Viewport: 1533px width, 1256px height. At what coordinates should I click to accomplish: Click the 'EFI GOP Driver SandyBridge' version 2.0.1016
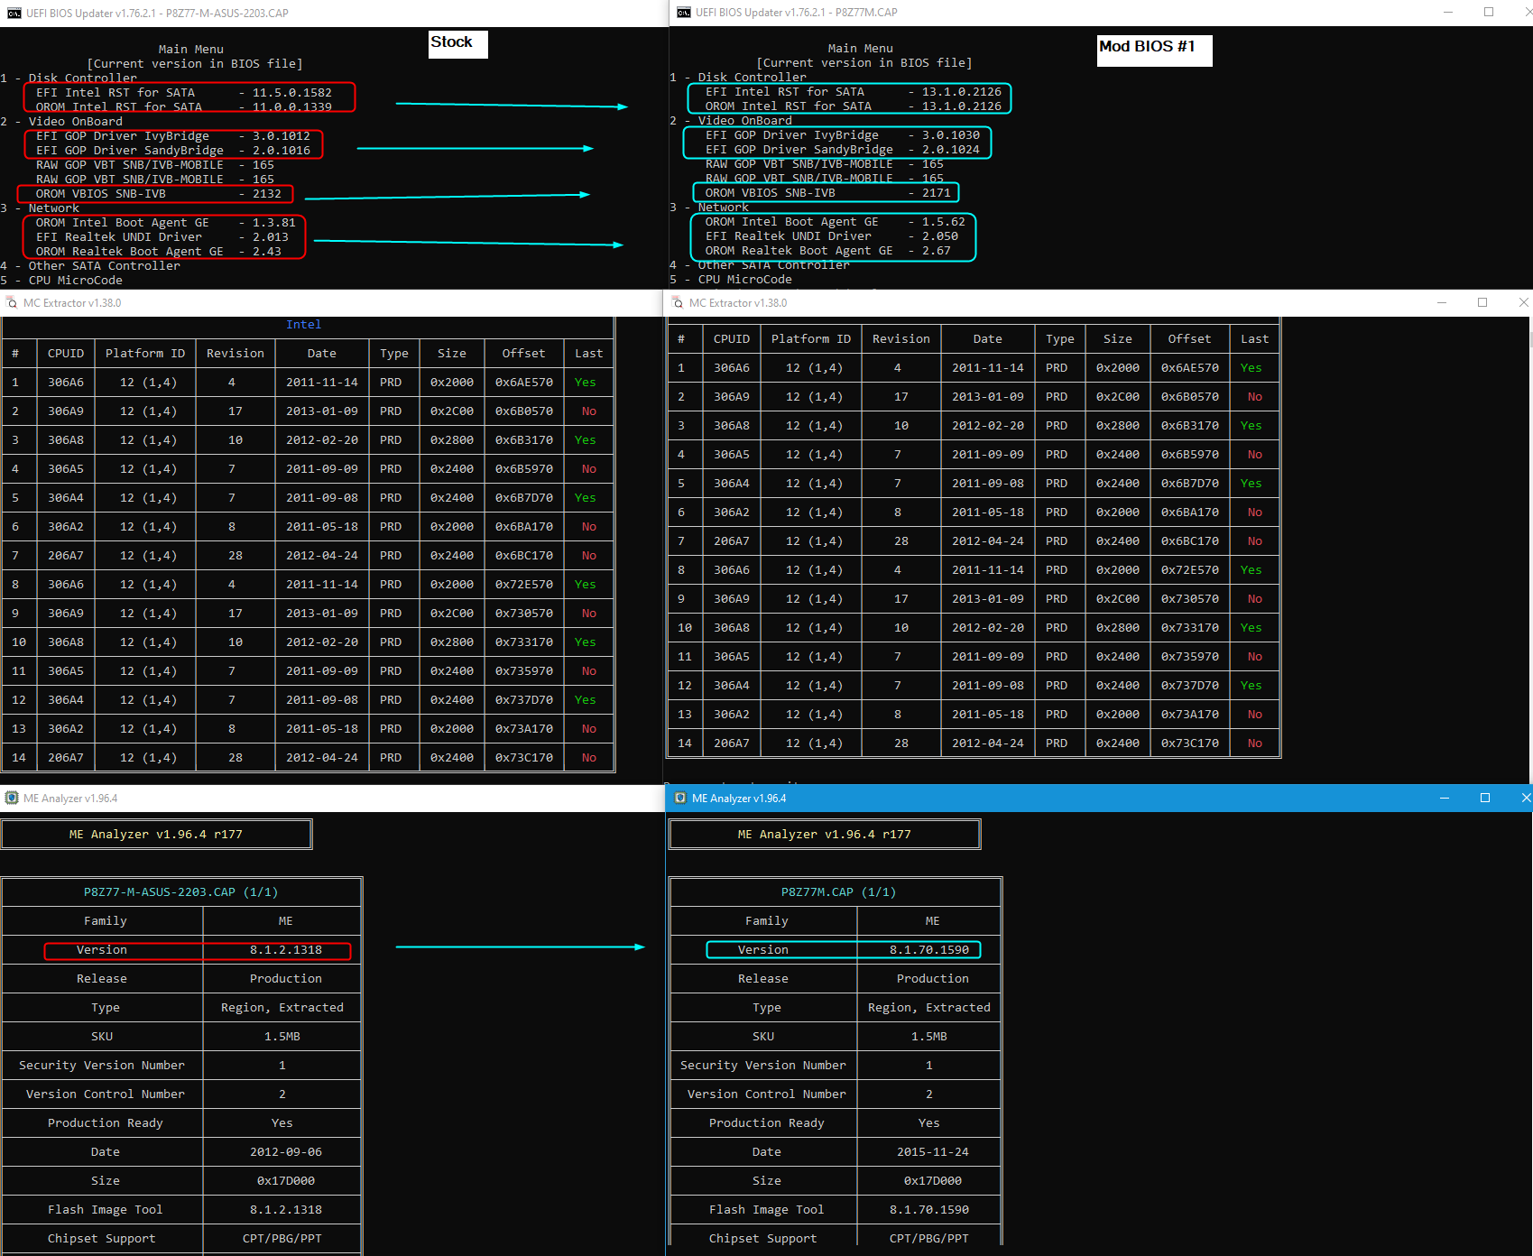tap(282, 151)
